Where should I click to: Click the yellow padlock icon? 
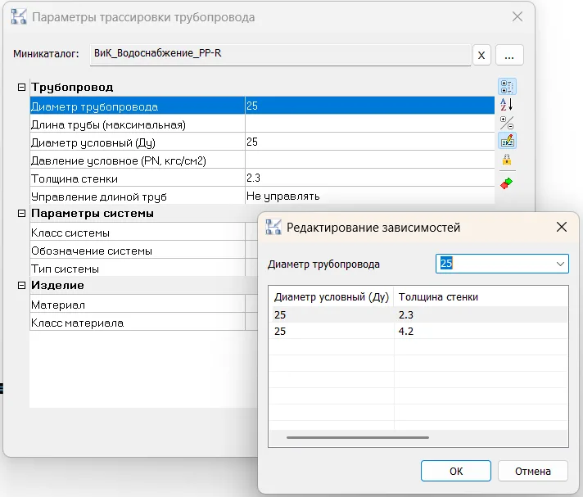507,160
